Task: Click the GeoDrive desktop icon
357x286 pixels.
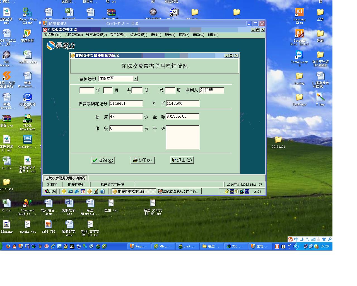Action: pyautogui.click(x=27, y=142)
